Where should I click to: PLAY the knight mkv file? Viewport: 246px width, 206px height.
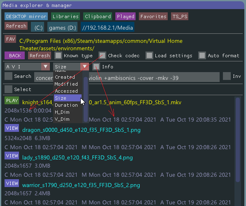pos(12,101)
